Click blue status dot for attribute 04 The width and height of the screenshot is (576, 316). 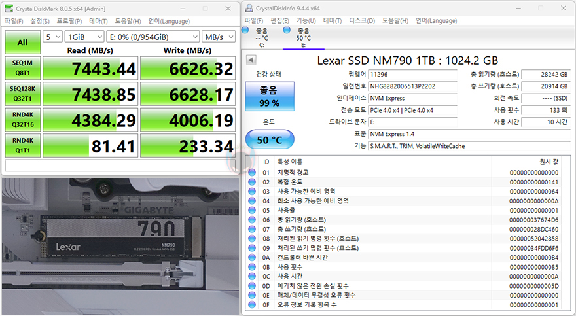(x=252, y=201)
